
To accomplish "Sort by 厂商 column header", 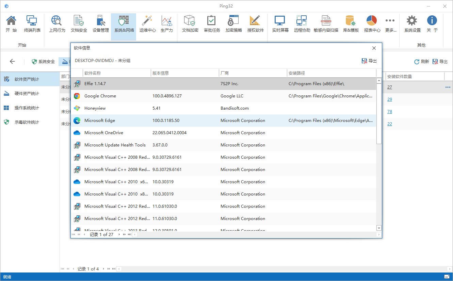I will pyautogui.click(x=253, y=73).
